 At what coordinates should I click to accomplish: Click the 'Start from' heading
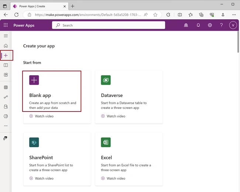[x=32, y=62]
